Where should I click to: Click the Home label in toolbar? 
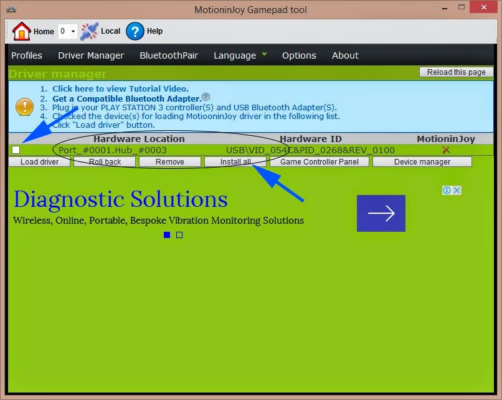point(44,31)
